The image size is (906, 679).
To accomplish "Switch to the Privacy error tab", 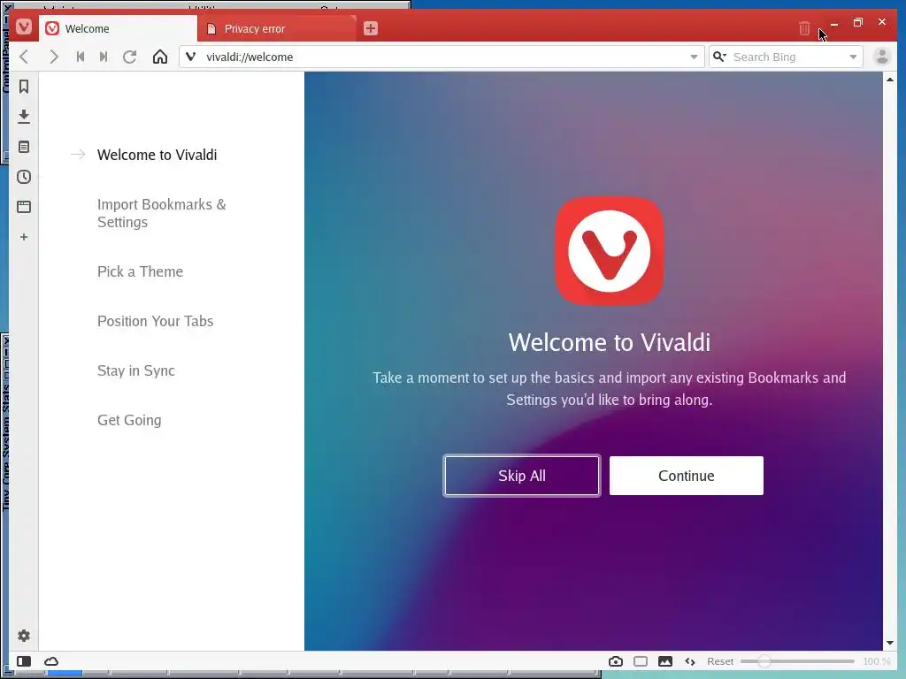I will click(x=277, y=28).
